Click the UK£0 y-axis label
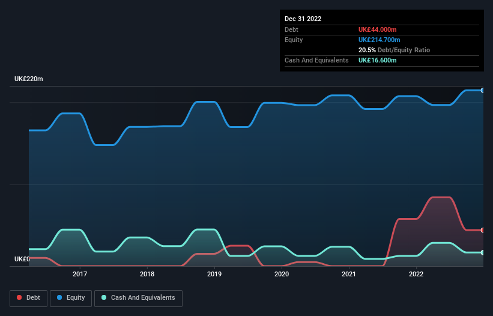The height and width of the screenshot is (316, 493). click(x=22, y=259)
